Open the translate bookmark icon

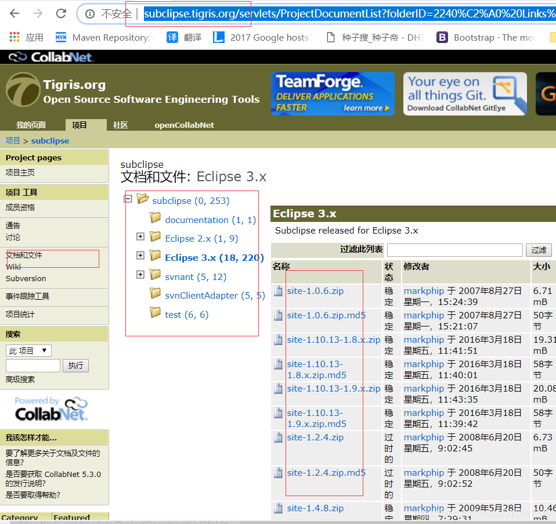tap(172, 37)
